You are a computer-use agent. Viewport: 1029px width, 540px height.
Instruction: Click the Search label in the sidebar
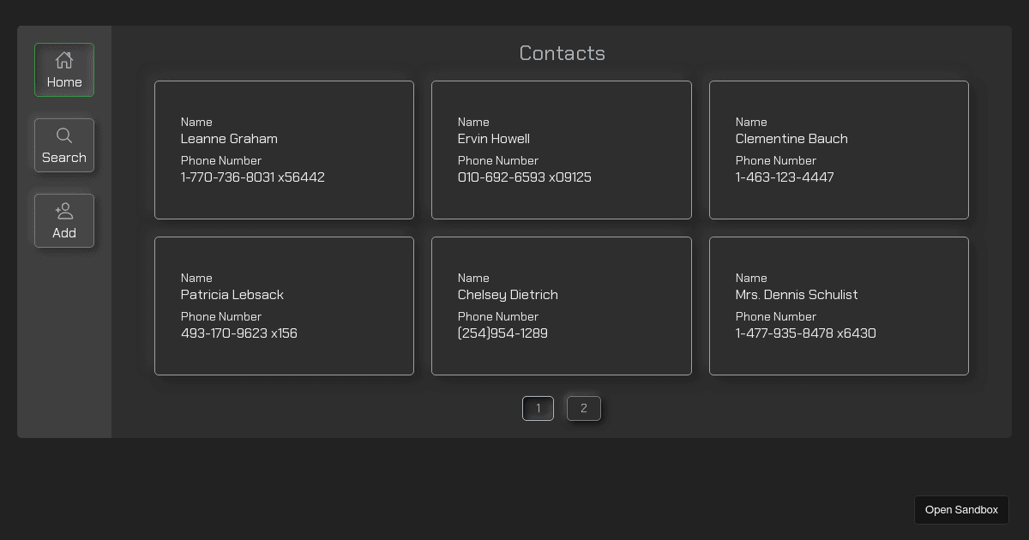pyautogui.click(x=64, y=158)
